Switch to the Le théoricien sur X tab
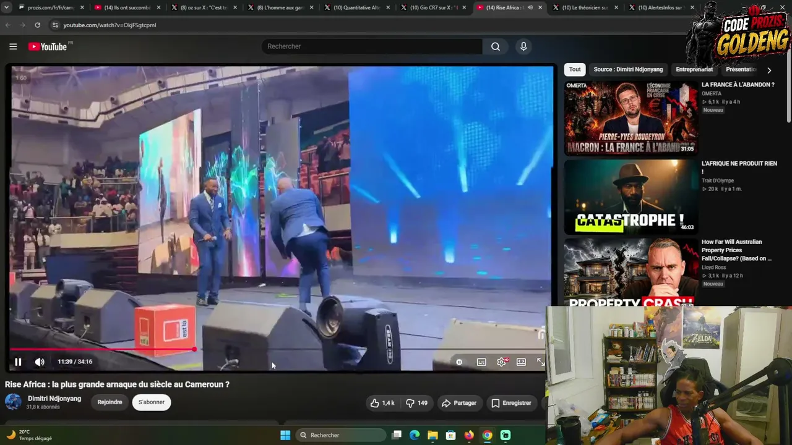The width and height of the screenshot is (792, 445). (x=585, y=7)
